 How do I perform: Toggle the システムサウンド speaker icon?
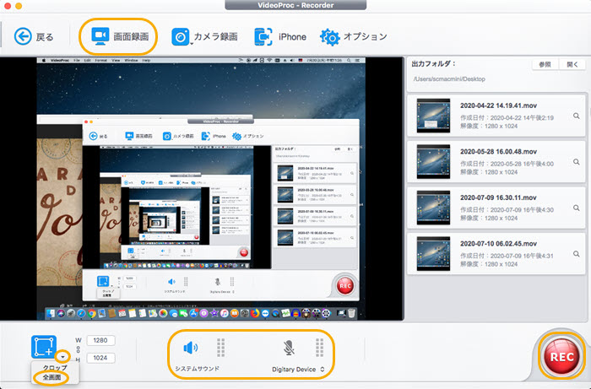coord(191,348)
